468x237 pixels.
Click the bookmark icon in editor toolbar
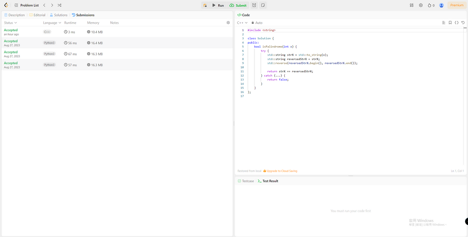[450, 23]
